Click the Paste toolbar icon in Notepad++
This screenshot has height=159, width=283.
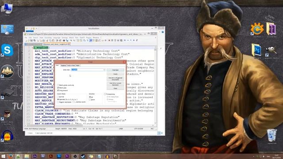(x=53, y=40)
